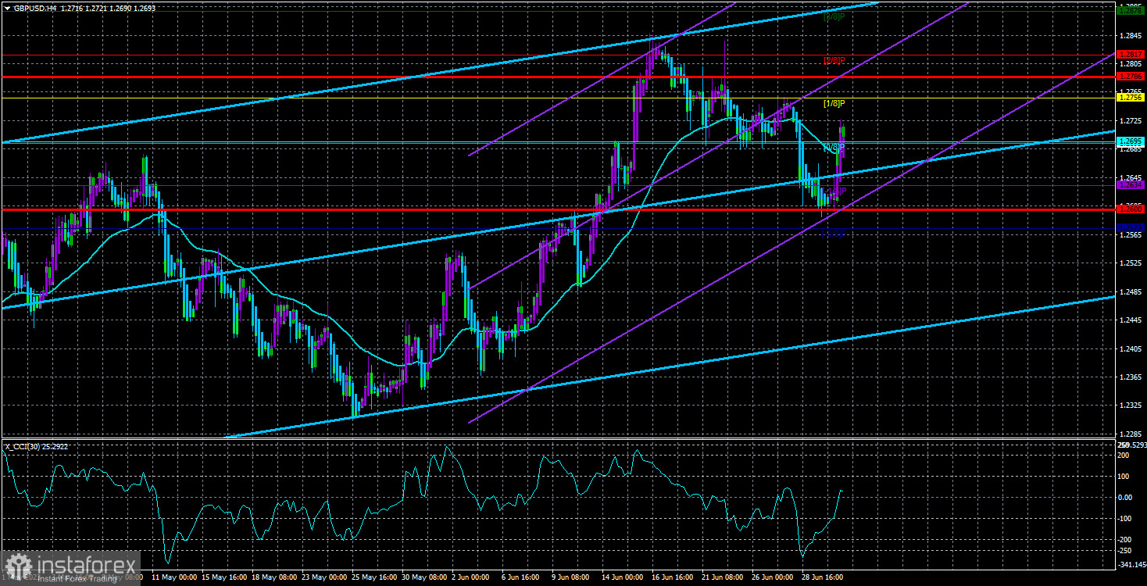Image resolution: width=1147 pixels, height=586 pixels.
Task: Click the 18 May 08:00 time label
Action: pos(275,577)
